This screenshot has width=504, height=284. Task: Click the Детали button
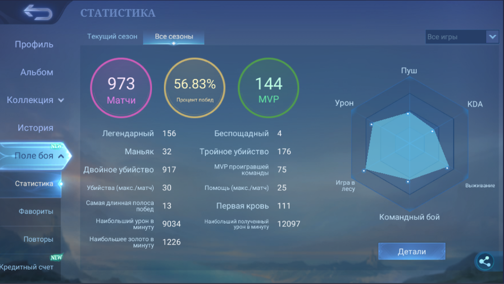coord(412,251)
